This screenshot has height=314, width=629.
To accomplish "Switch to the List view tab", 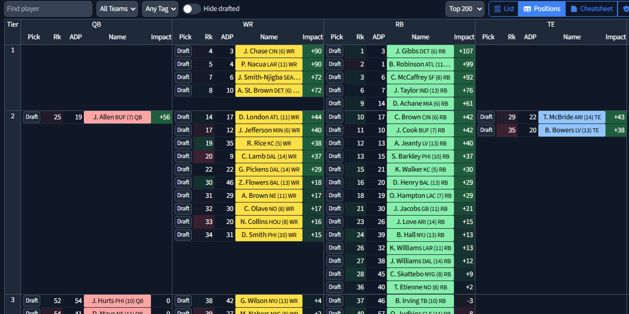I will pyautogui.click(x=504, y=9).
